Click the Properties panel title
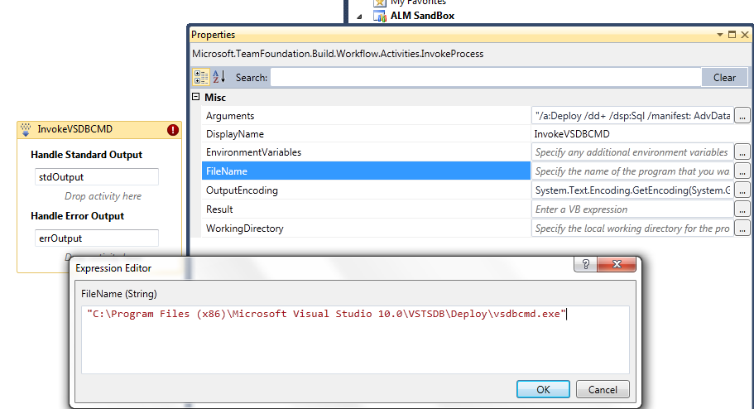 213,35
